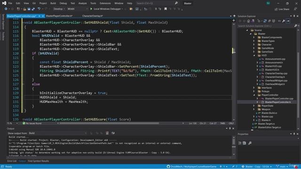This screenshot has height=169, width=301.
Task: Click the Visual Studio logo icon
Action: coord(4,3)
